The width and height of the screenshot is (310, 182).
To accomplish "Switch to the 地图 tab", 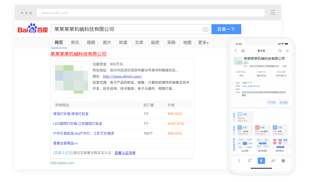I will coord(187,43).
